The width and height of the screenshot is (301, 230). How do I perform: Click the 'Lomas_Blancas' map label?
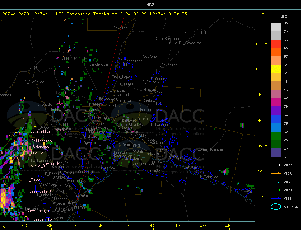click(x=211, y=149)
